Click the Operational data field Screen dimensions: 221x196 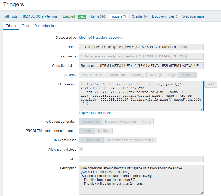click(141, 66)
